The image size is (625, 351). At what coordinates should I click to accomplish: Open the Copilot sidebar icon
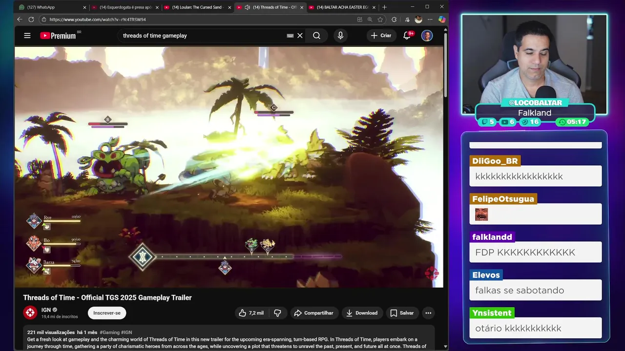(x=441, y=19)
